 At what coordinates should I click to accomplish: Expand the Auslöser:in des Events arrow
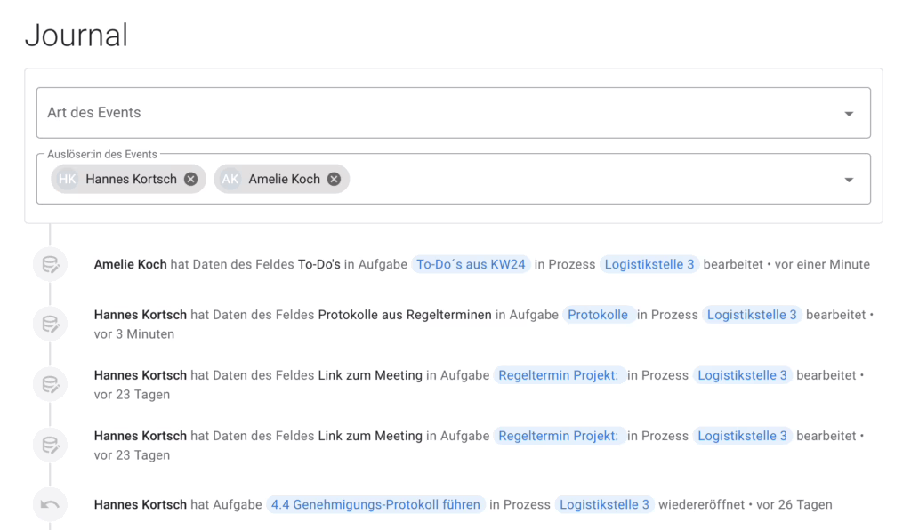tap(849, 180)
